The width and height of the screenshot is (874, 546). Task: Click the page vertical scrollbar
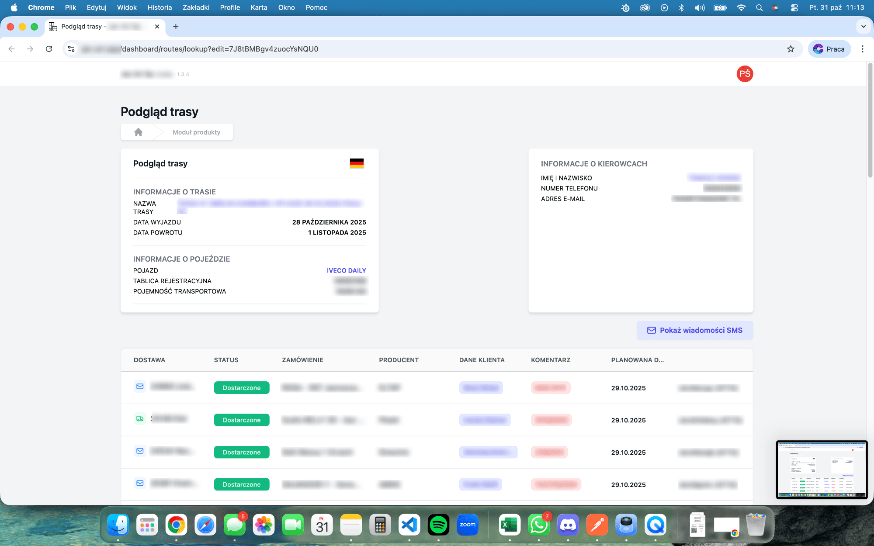pyautogui.click(x=870, y=120)
